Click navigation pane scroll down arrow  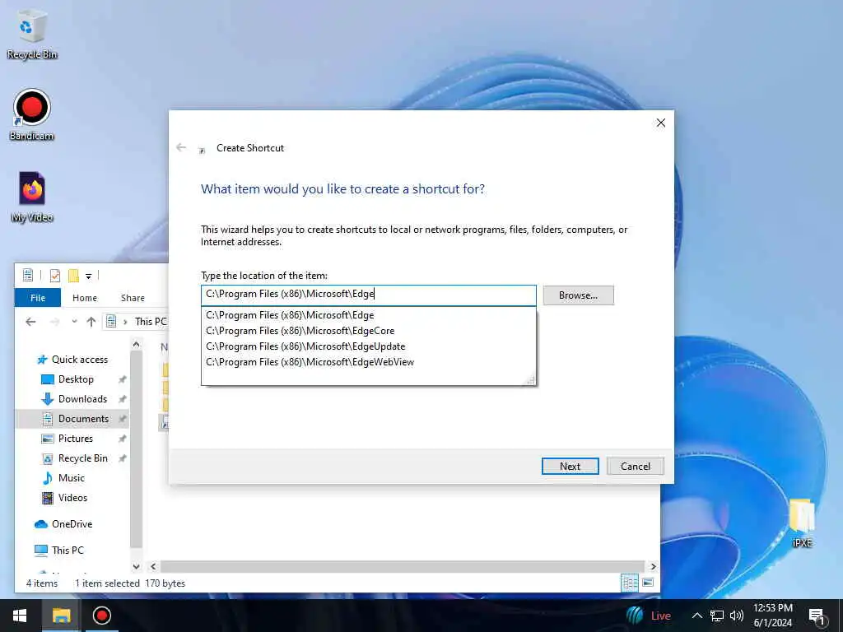[136, 566]
